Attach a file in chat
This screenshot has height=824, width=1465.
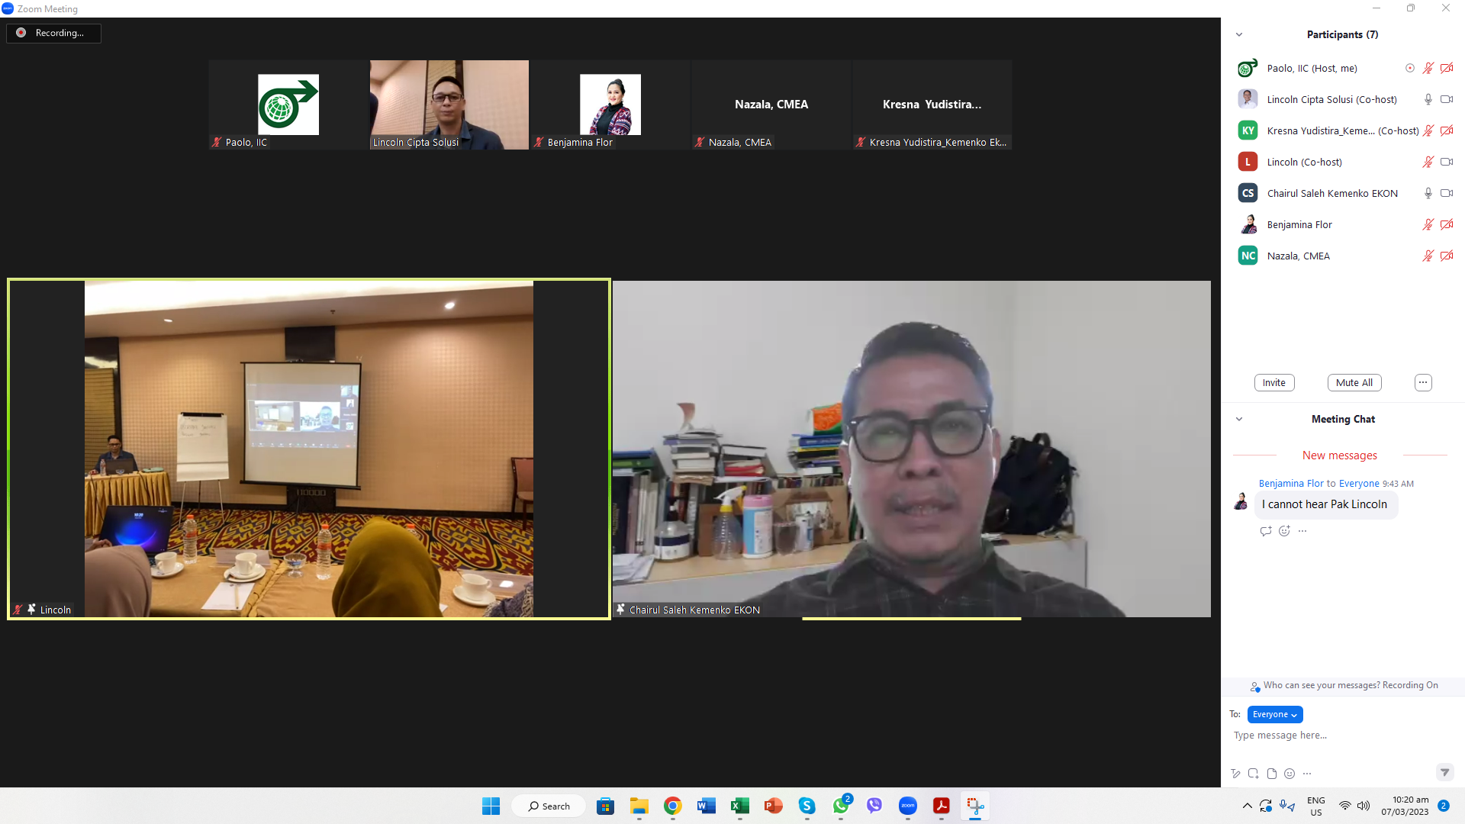1272,774
